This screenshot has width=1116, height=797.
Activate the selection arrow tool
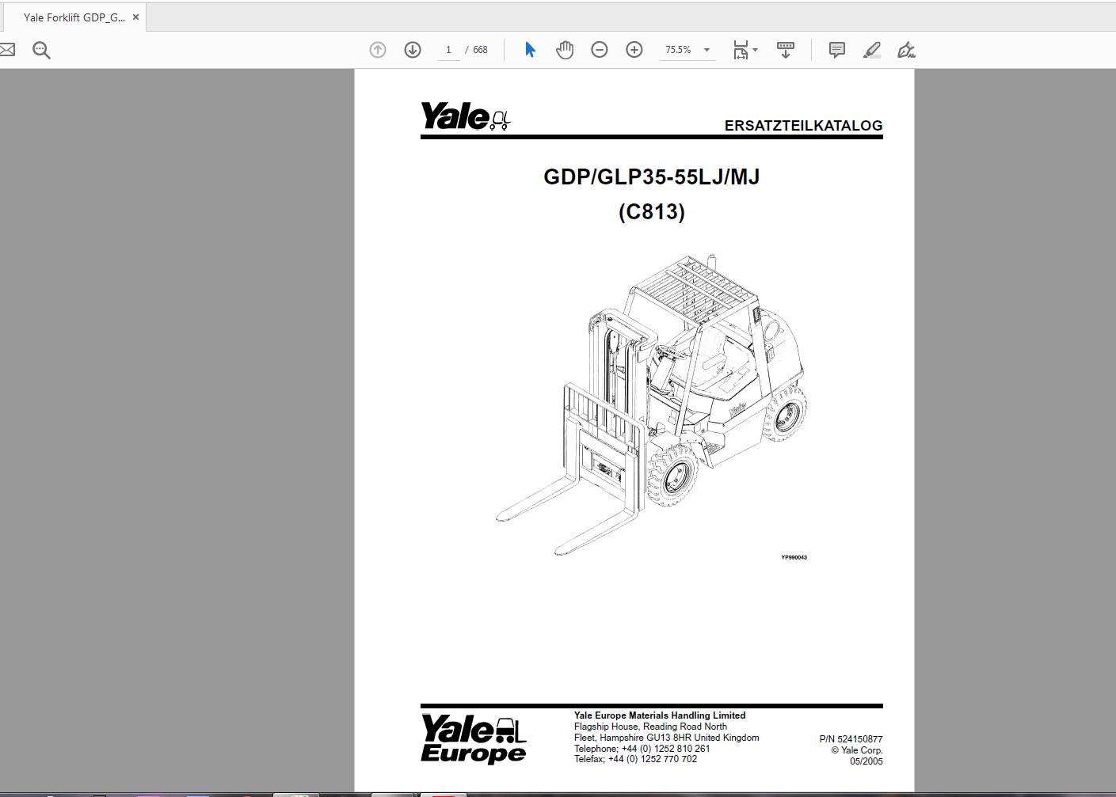point(530,50)
